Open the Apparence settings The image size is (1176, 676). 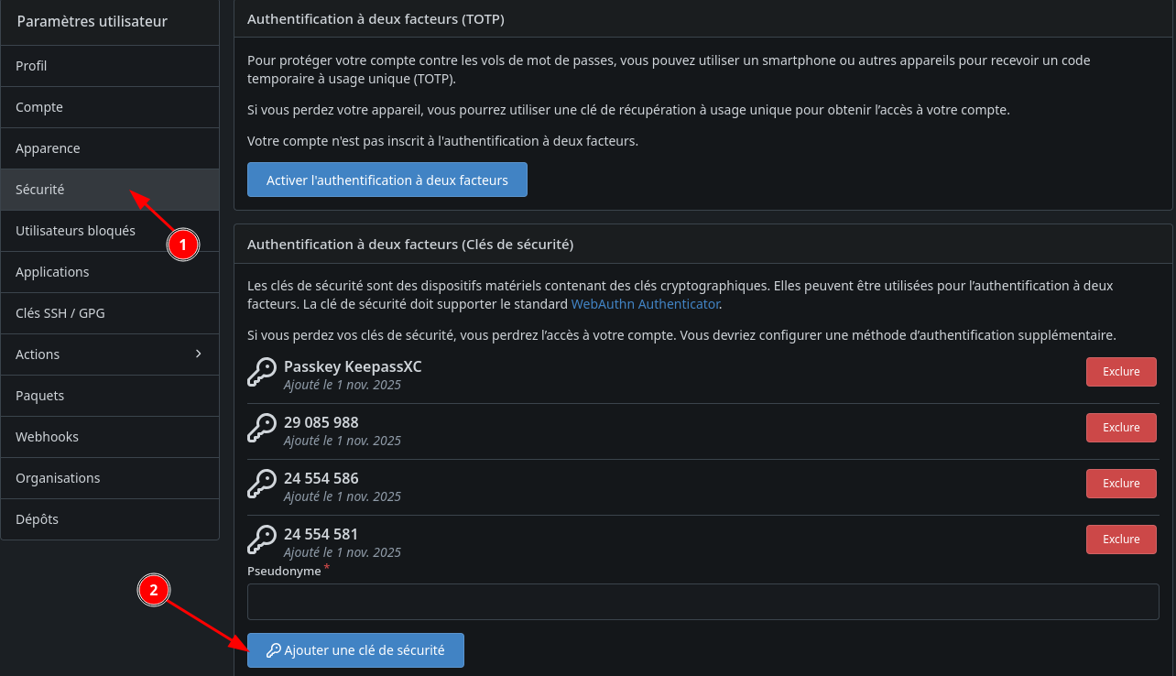48,148
